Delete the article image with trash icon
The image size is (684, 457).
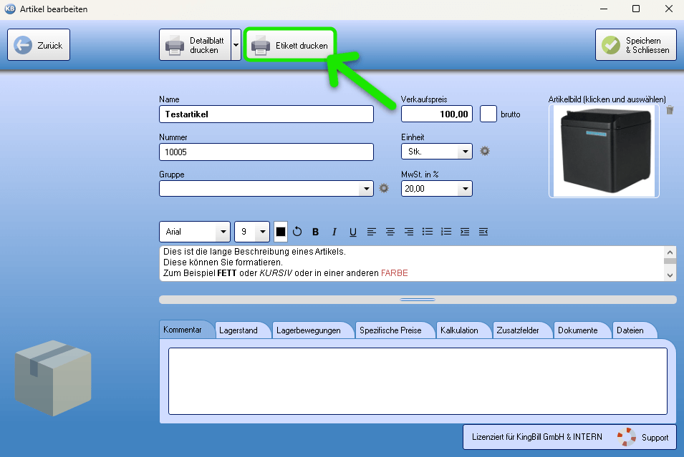tap(670, 109)
